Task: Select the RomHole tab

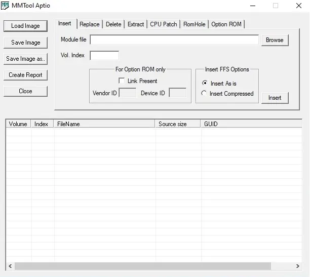Action: [x=195, y=24]
